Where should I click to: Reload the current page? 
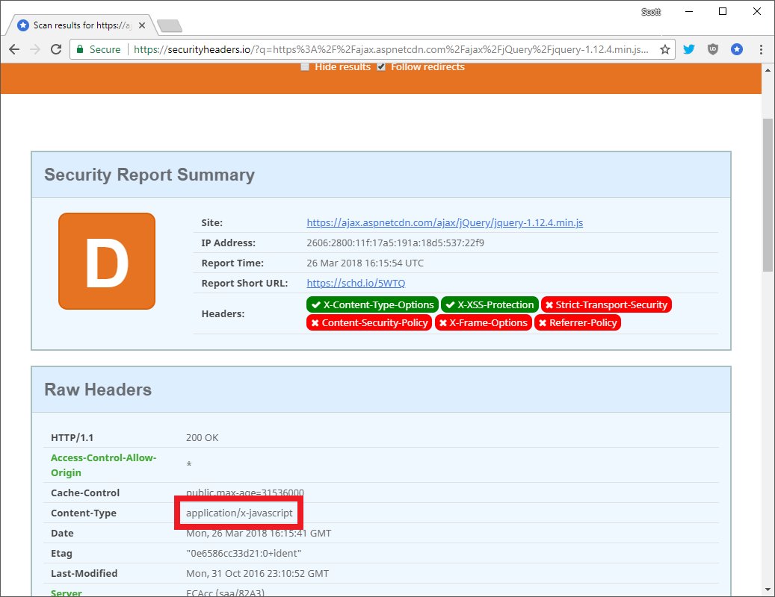click(56, 49)
